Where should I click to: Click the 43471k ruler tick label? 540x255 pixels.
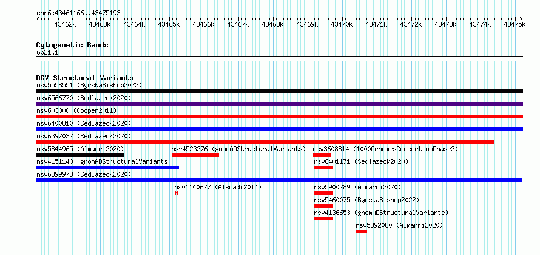point(376,24)
